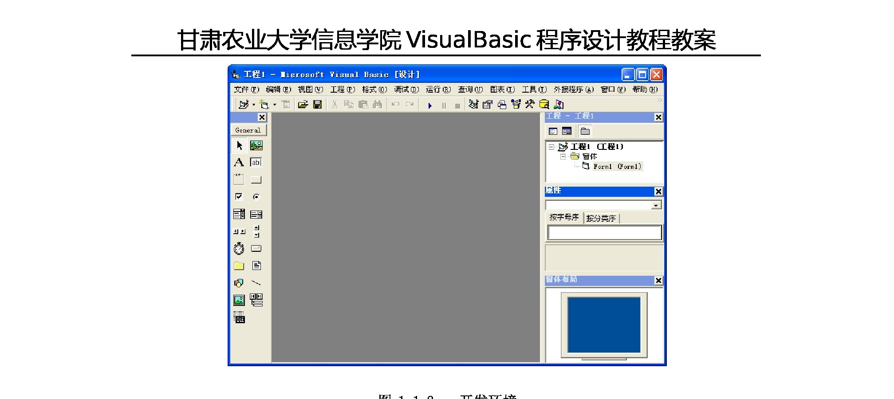Viewport: 894px width, 399px height.
Task: Select the DirListBox folder tool
Action: tap(239, 266)
